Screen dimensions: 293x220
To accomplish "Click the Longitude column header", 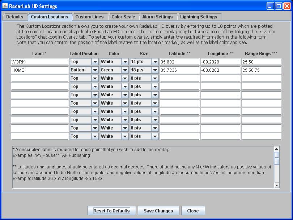I will tap(220, 54).
